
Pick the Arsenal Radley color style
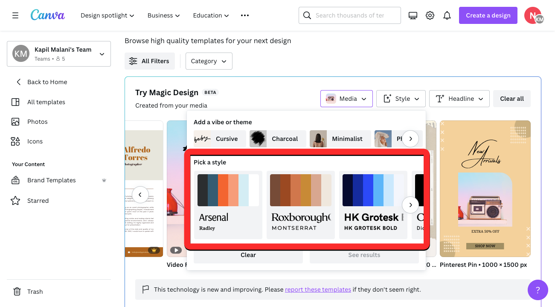228,205
